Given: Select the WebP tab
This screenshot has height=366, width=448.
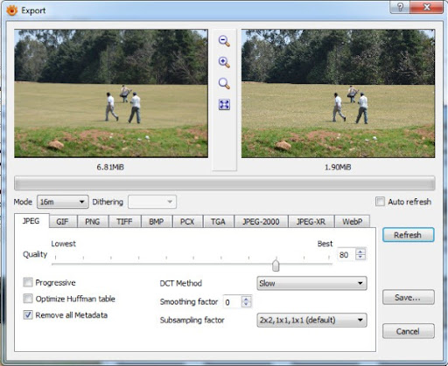Looking at the screenshot, I should (353, 222).
